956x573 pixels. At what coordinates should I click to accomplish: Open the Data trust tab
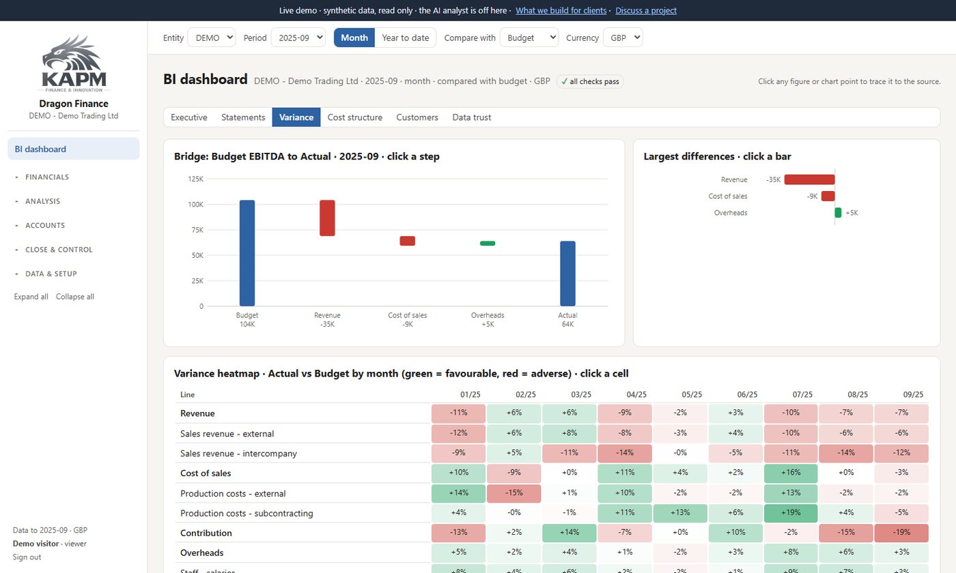472,117
